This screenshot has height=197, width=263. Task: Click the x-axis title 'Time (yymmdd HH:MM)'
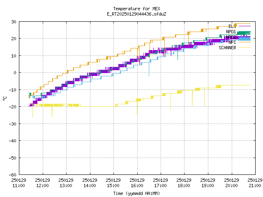(x=136, y=193)
